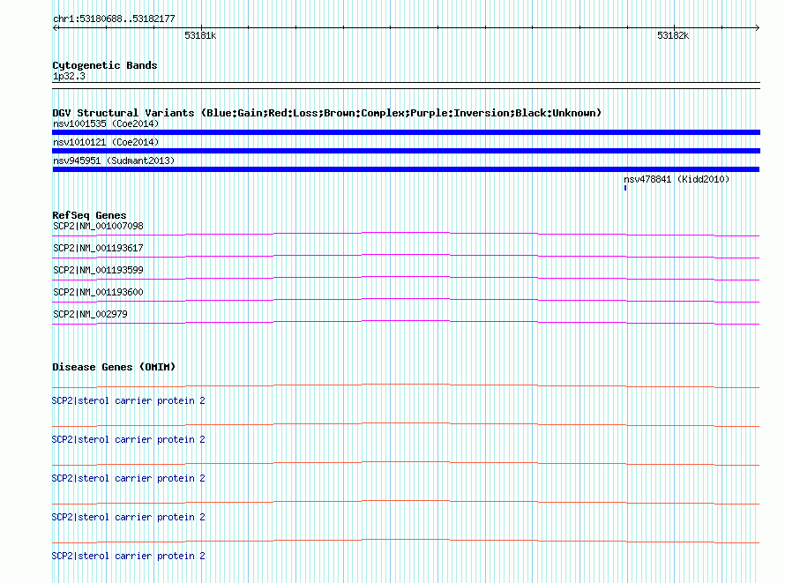The width and height of the screenshot is (785, 583).
Task: Select the Cytogenetic Bands track title
Action: click(105, 65)
